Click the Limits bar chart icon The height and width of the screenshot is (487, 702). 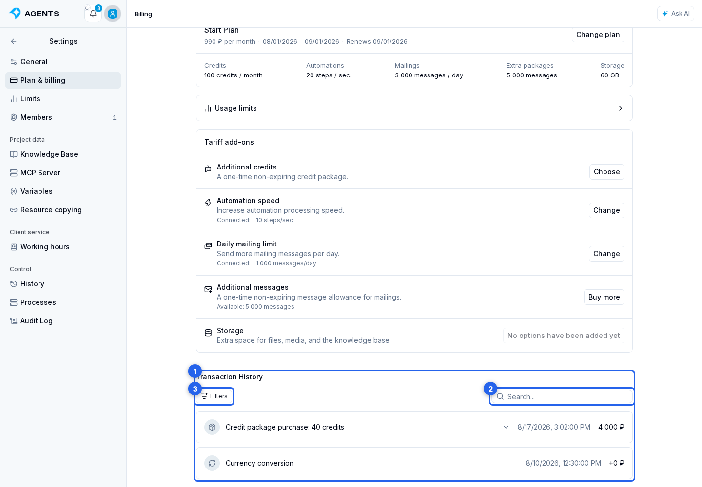14,99
